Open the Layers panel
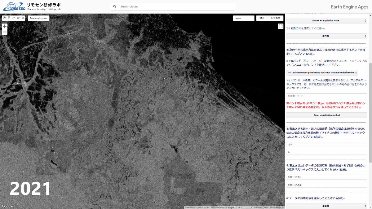The height and width of the screenshot is (209, 372). tap(244, 18)
